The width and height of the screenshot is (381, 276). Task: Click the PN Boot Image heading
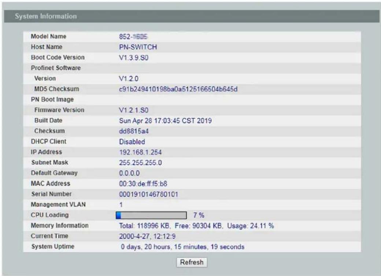click(52, 100)
